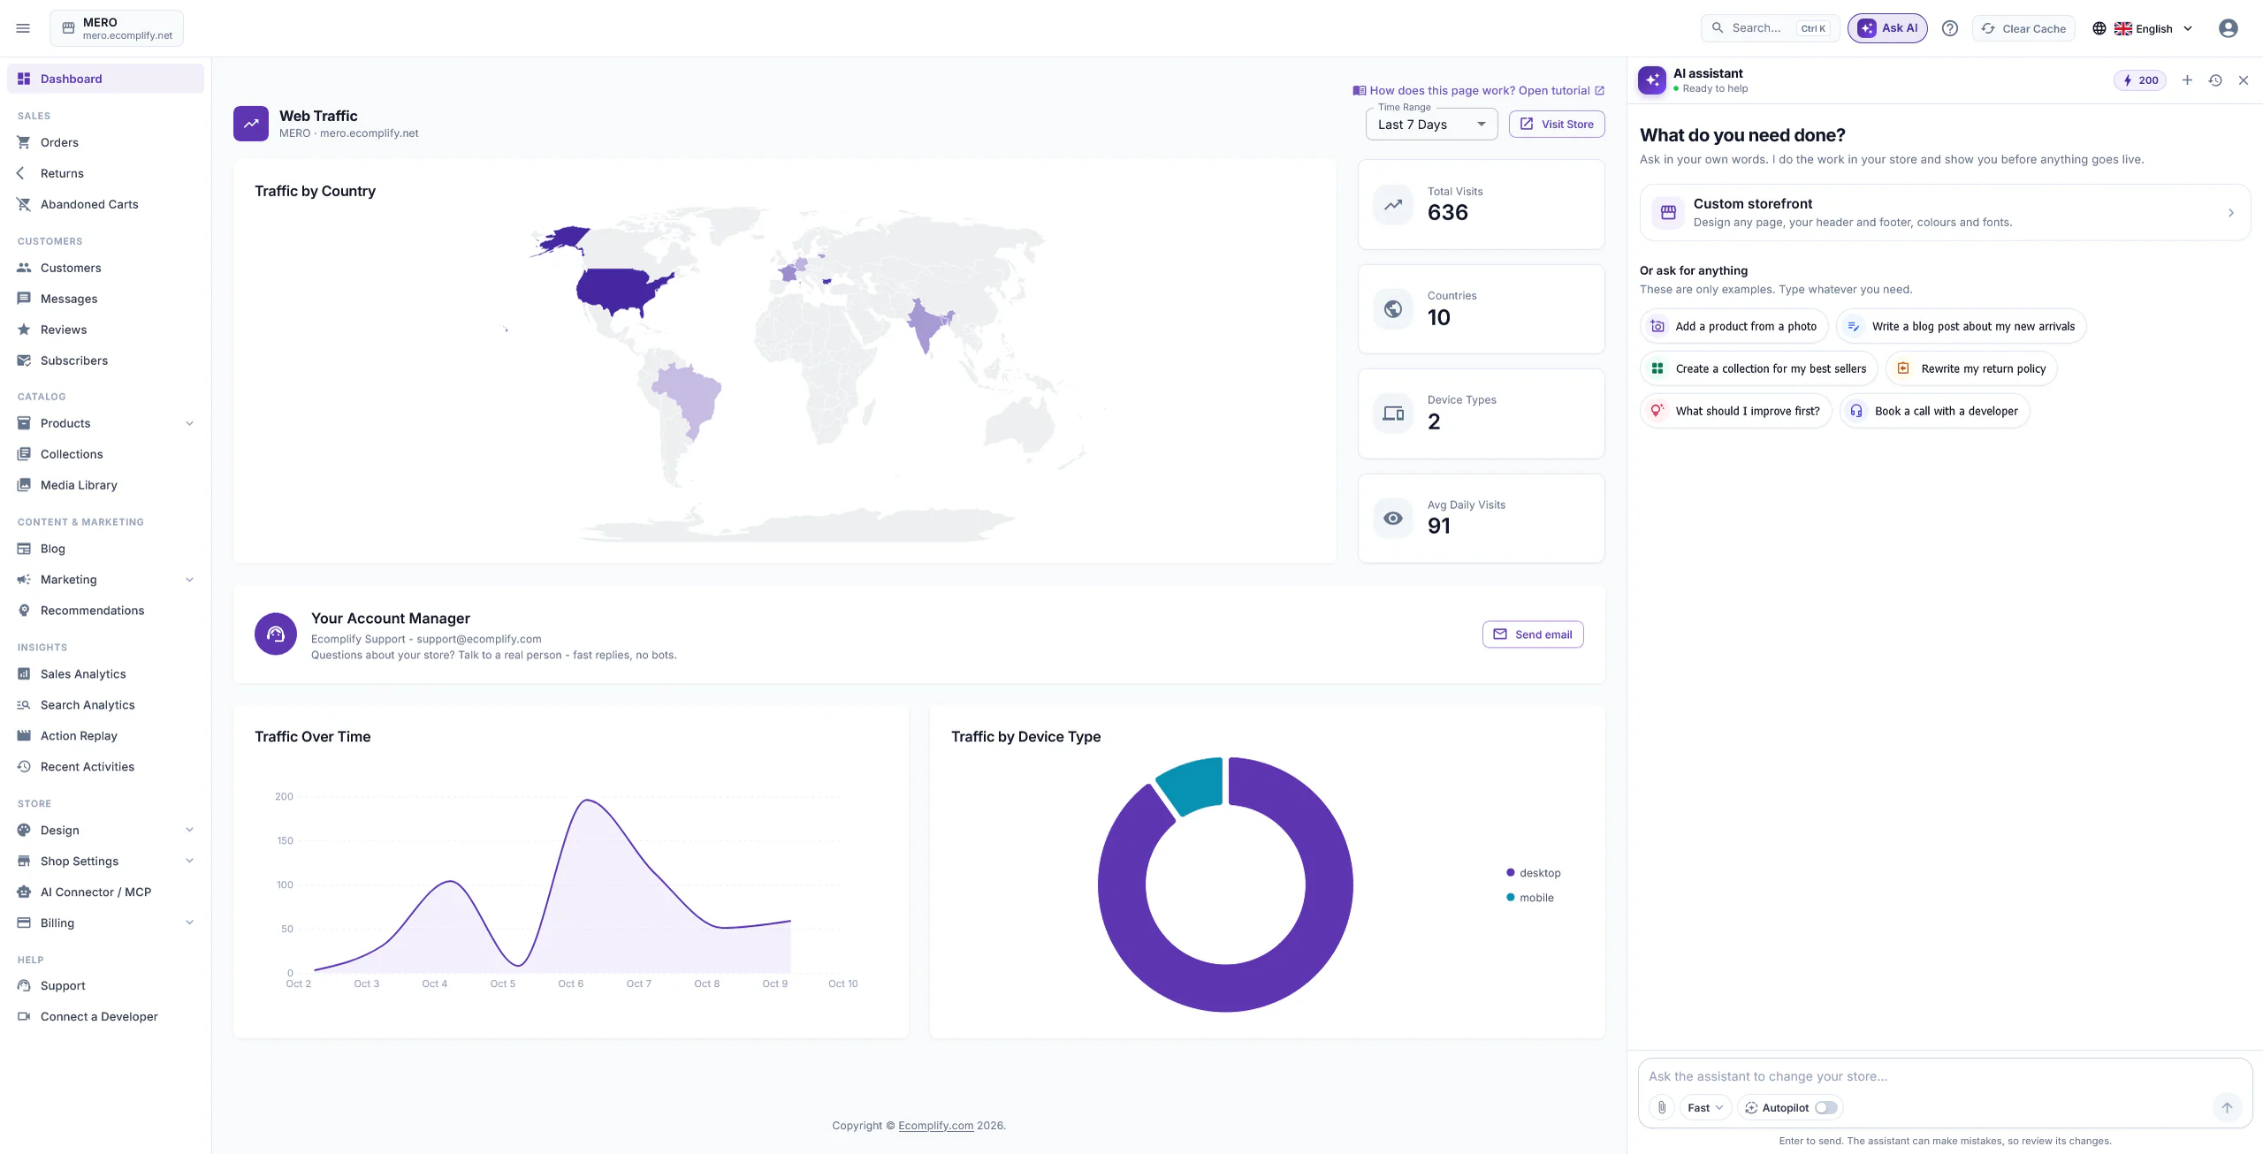Screen dimensions: 2263x1154
Task: Click the Avg Daily Visits eye icon
Action: pos(1392,518)
